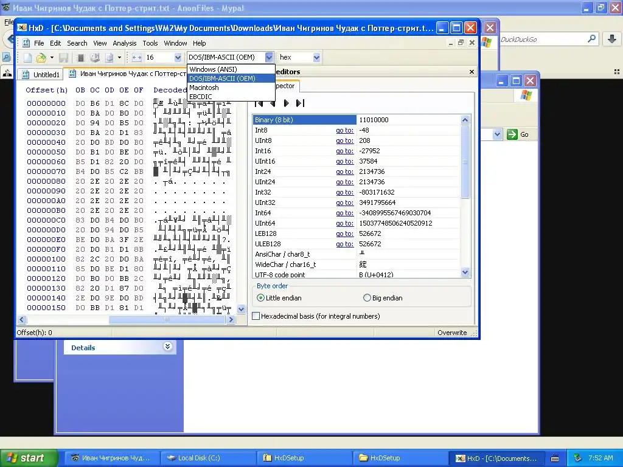The image size is (623, 467).
Task: Click the go to link for Int24
Action: click(344, 171)
